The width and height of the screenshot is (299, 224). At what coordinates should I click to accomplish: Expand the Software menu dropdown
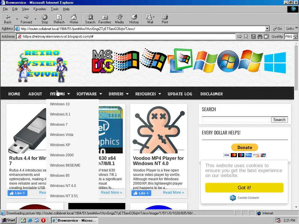tap(101, 94)
